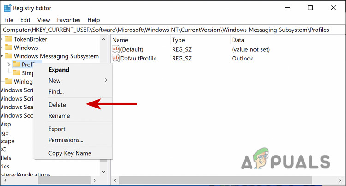
Task: Open the View menu
Action: coord(43,20)
